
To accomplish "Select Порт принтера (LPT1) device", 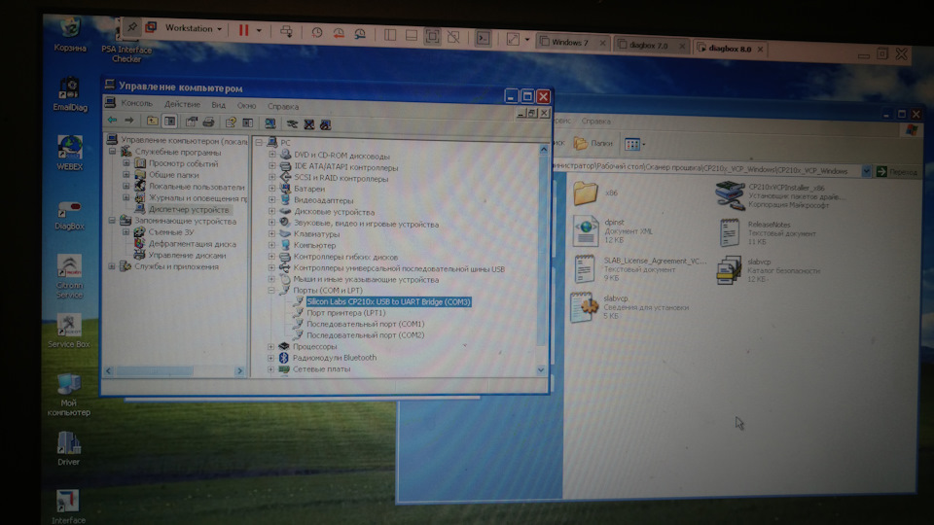I will (345, 312).
